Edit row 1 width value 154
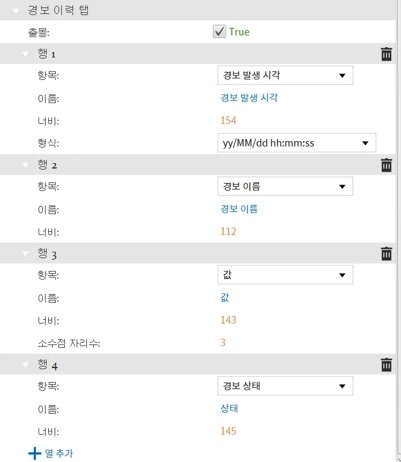 point(228,120)
